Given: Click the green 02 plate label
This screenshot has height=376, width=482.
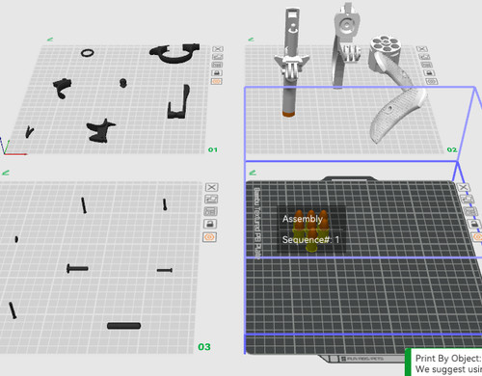Looking at the screenshot, I should (452, 149).
